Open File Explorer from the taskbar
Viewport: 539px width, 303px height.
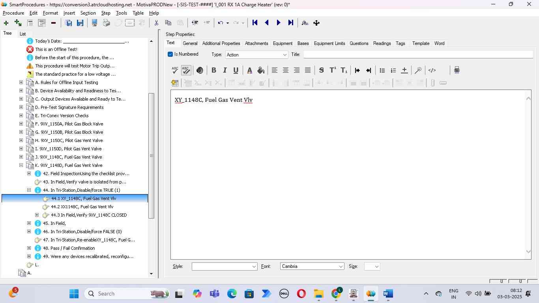[318, 294]
